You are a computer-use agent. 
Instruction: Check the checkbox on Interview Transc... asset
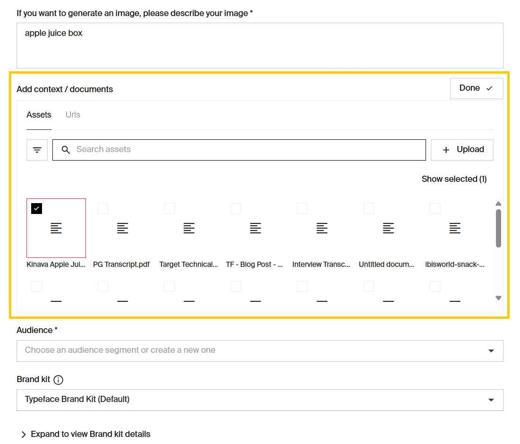(302, 208)
